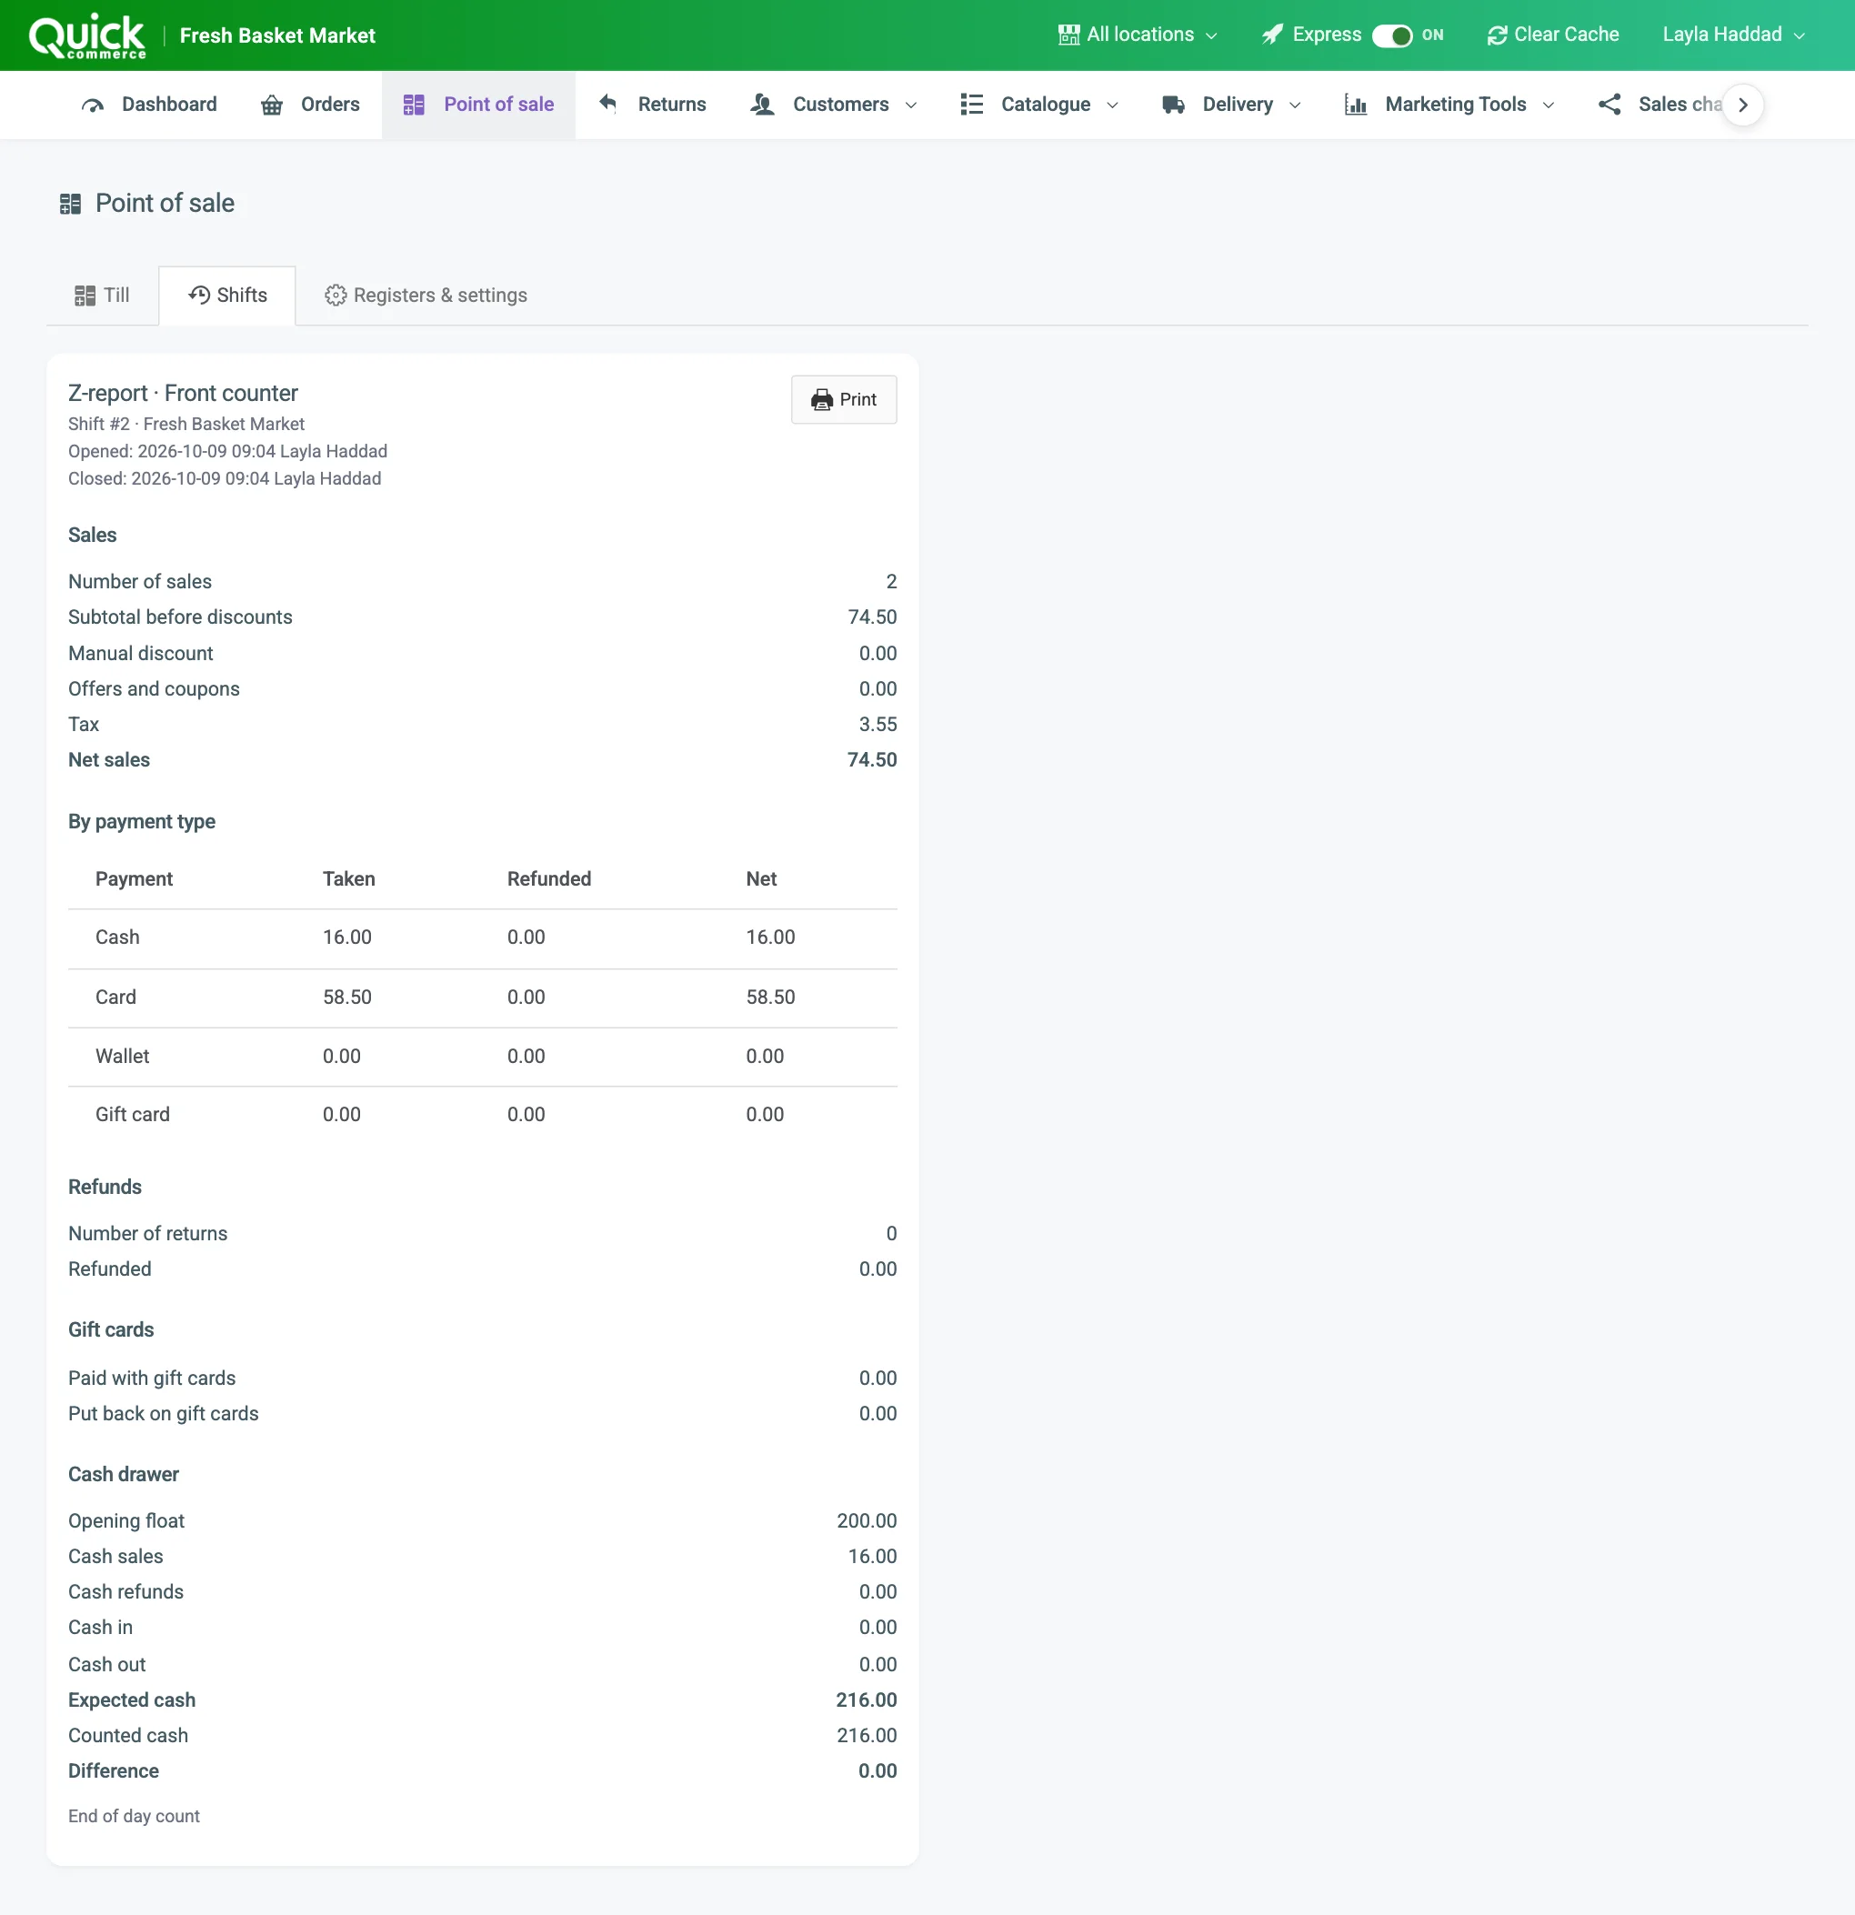Image resolution: width=1855 pixels, height=1915 pixels.
Task: Go to Dashboard in navigation
Action: coord(149,105)
